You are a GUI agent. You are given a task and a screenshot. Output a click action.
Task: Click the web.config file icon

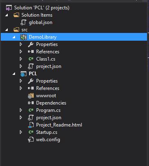(x=31, y=140)
